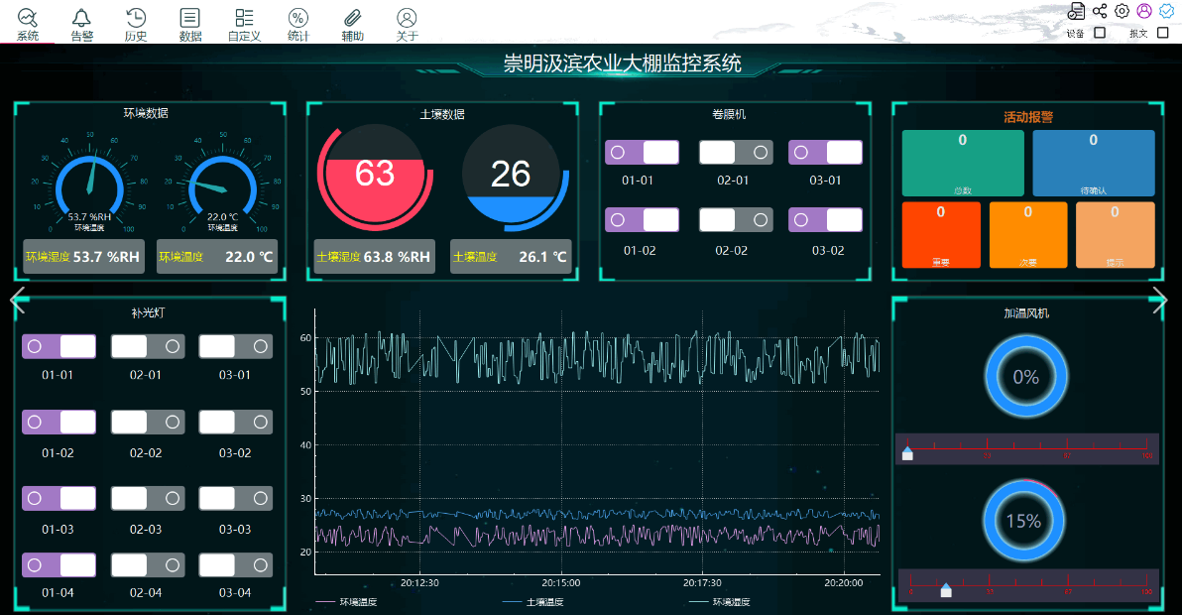Tick the 报文 checkbox
Screen dimensions: 1182x615
1163,33
